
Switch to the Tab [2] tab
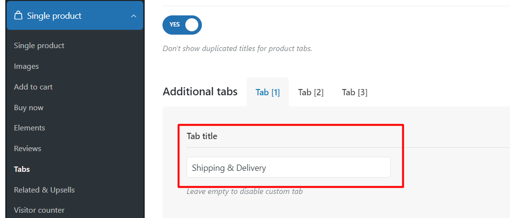311,92
